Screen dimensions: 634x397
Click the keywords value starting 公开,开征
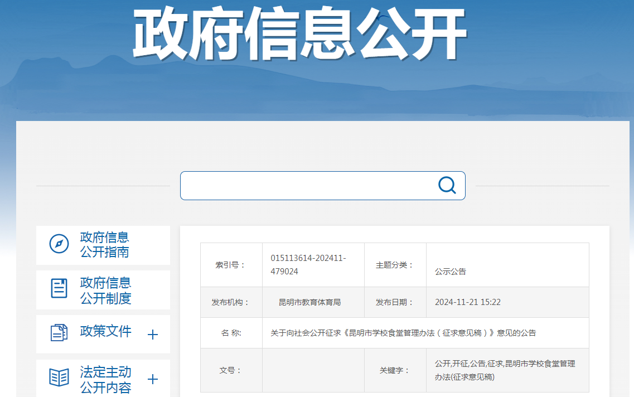[505, 370]
